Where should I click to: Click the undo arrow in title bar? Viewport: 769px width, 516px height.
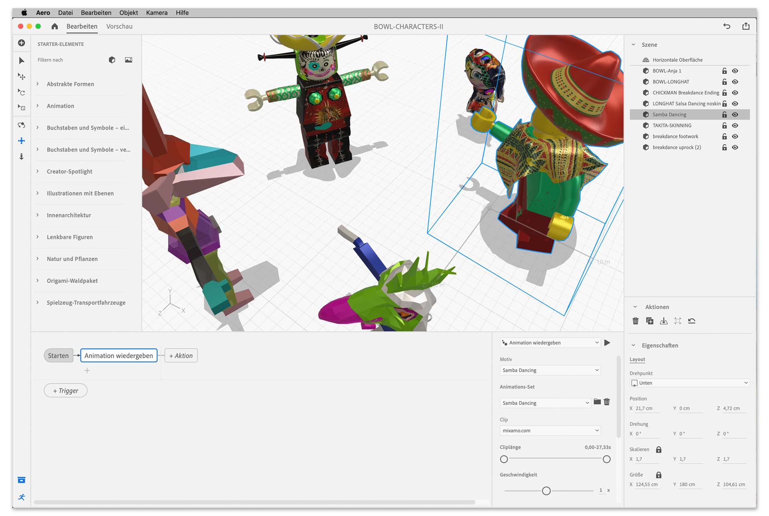[x=727, y=26]
